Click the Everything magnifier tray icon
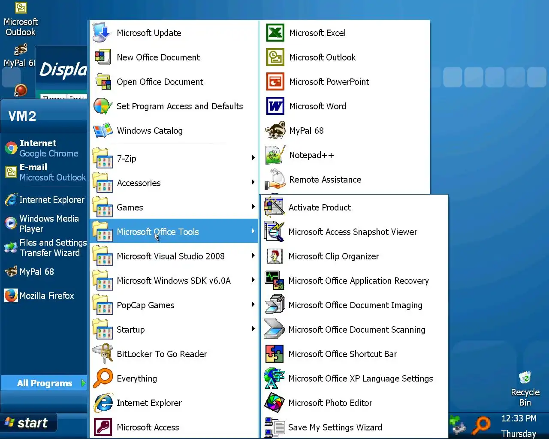549x439 pixels. (482, 425)
